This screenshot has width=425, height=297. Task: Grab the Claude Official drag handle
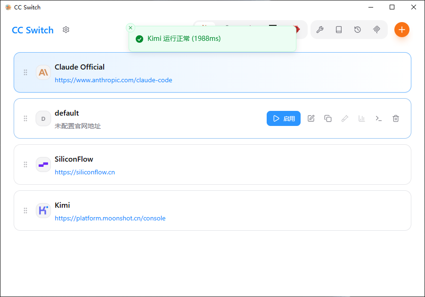click(25, 72)
